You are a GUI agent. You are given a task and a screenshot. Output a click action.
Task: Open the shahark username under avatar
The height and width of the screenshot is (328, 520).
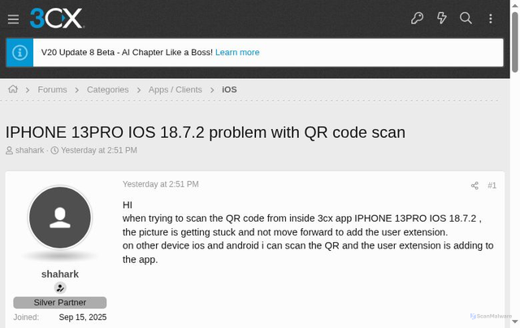[60, 274]
